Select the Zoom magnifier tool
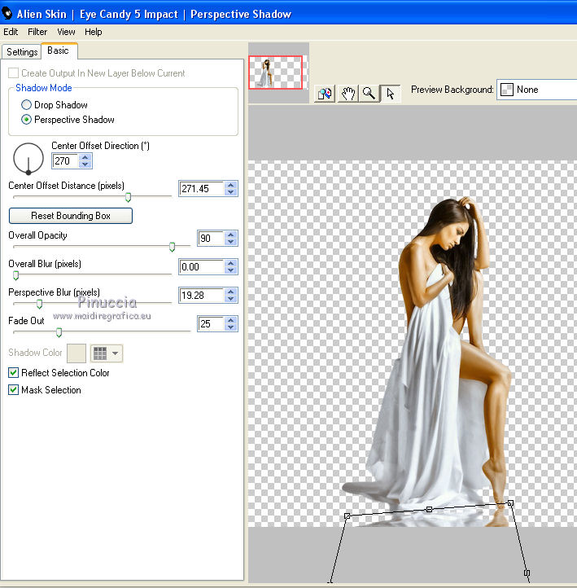This screenshot has height=588, width=577. pyautogui.click(x=369, y=93)
